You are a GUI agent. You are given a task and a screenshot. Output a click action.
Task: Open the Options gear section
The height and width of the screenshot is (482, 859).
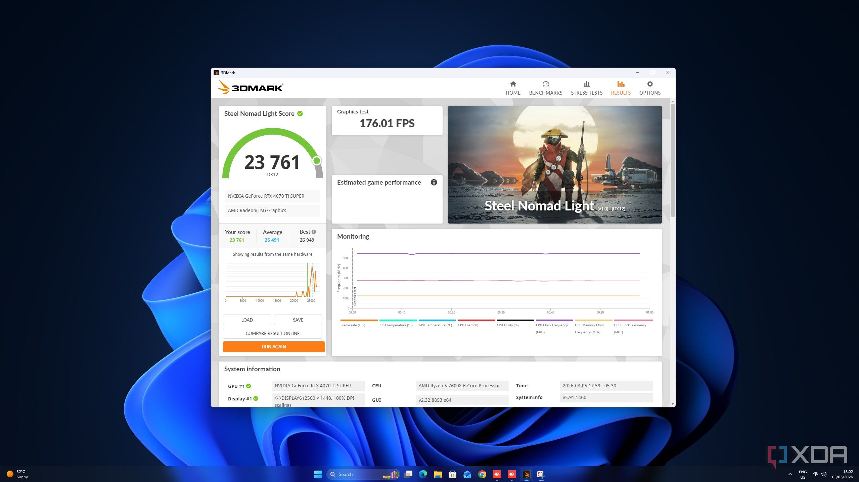[649, 88]
